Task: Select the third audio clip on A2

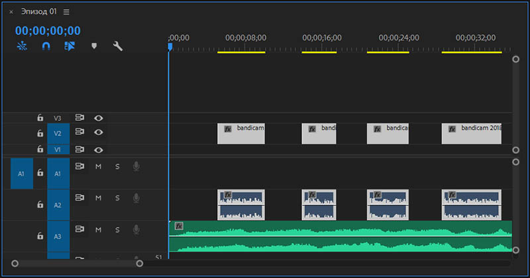Action: (x=388, y=205)
